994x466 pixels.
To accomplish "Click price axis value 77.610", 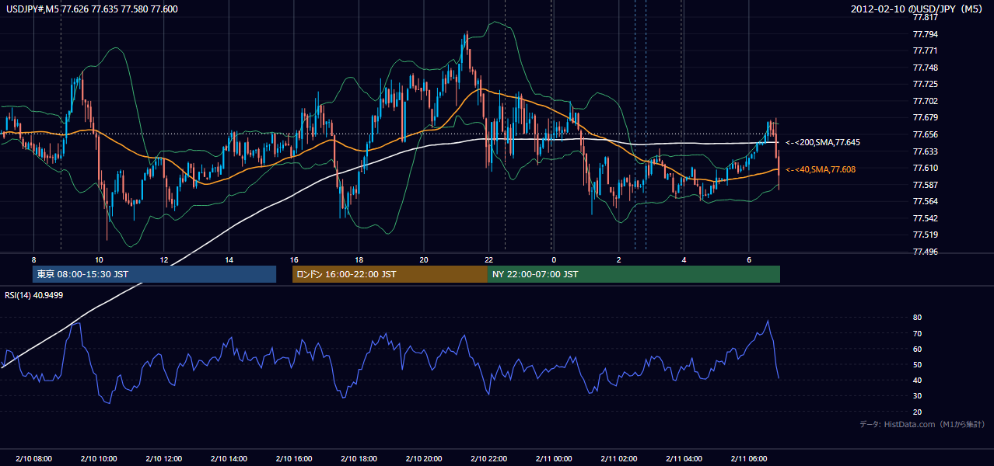I will click(x=925, y=168).
